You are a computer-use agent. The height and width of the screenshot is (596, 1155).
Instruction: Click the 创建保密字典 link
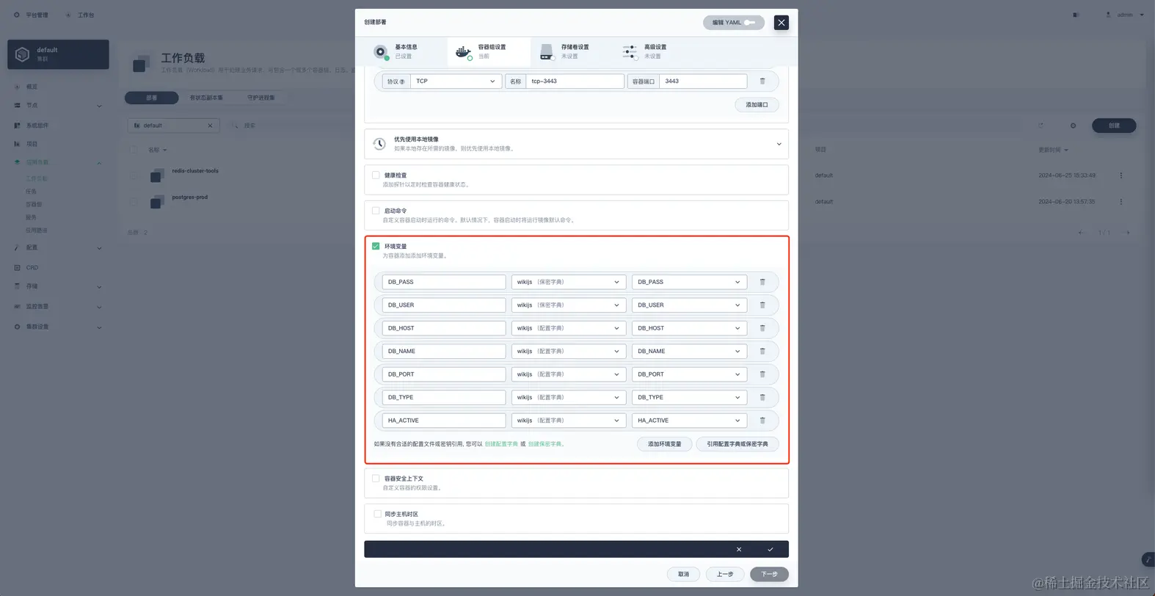point(544,444)
